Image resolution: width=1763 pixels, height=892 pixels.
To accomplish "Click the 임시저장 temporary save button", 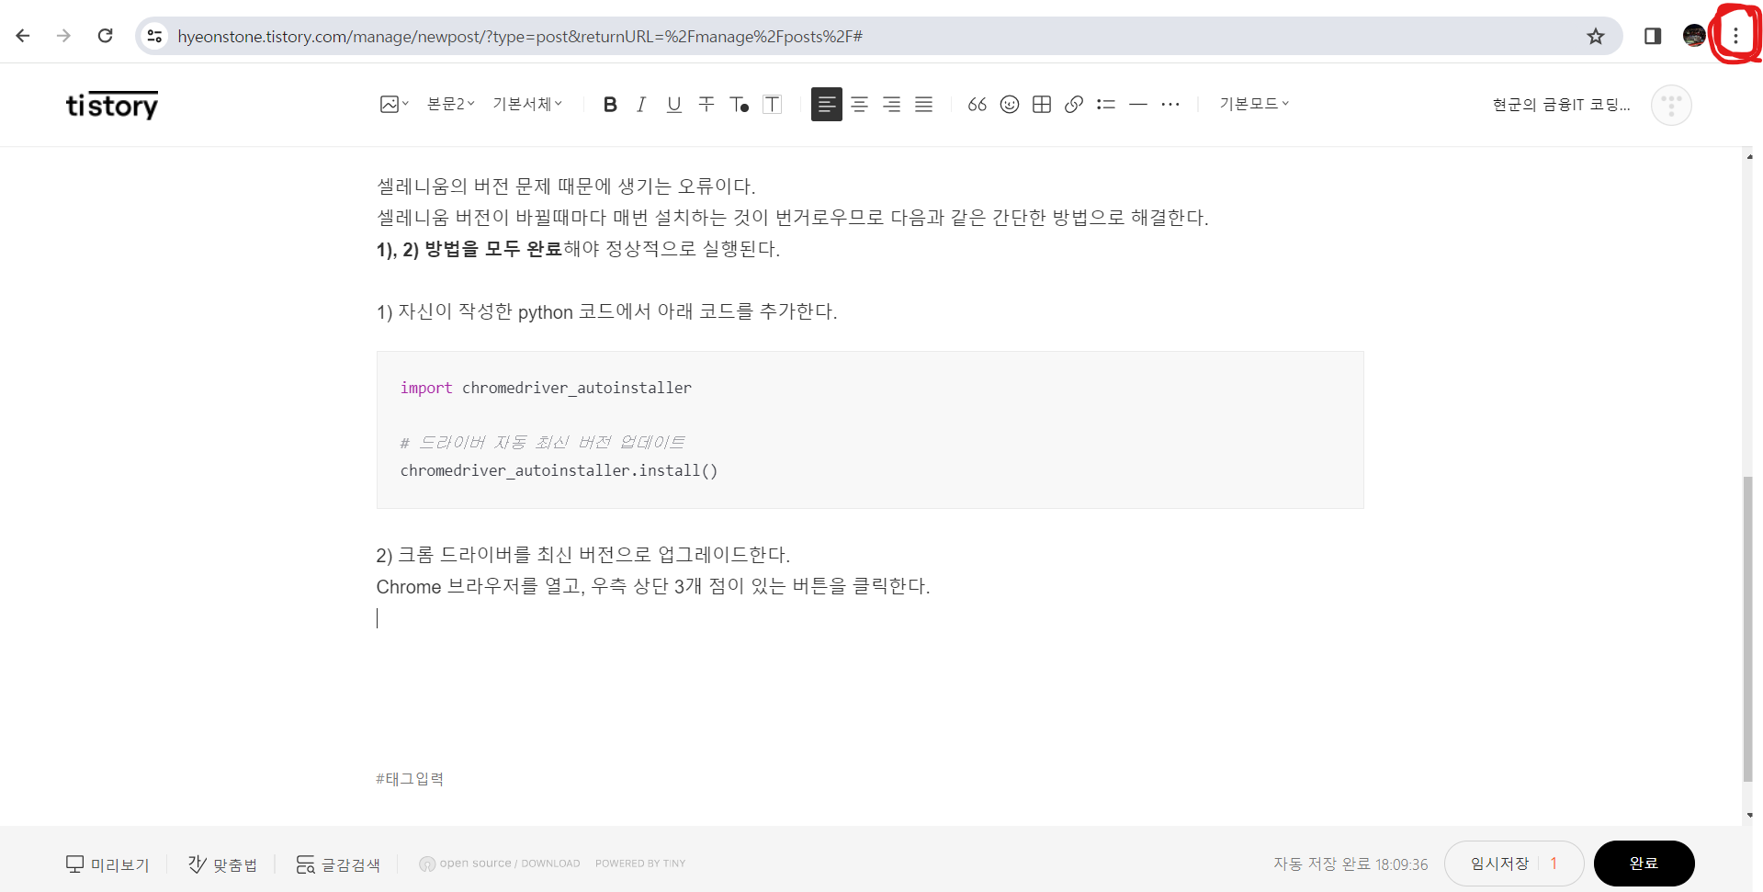I will 1514,864.
